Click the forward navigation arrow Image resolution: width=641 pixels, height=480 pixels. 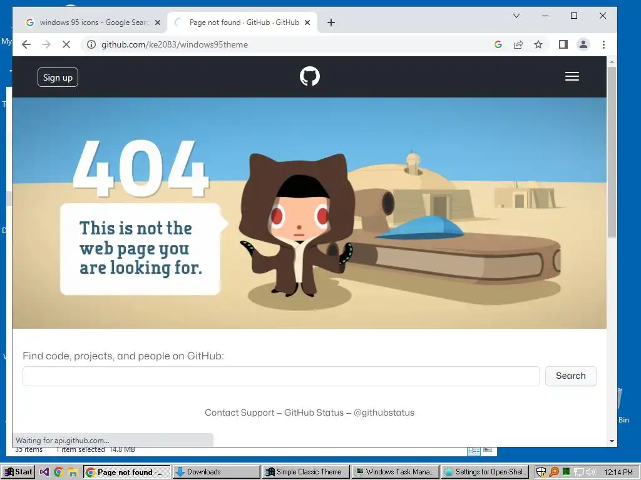(46, 44)
